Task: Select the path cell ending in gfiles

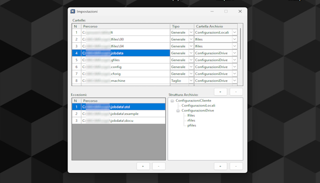Action: (126, 60)
